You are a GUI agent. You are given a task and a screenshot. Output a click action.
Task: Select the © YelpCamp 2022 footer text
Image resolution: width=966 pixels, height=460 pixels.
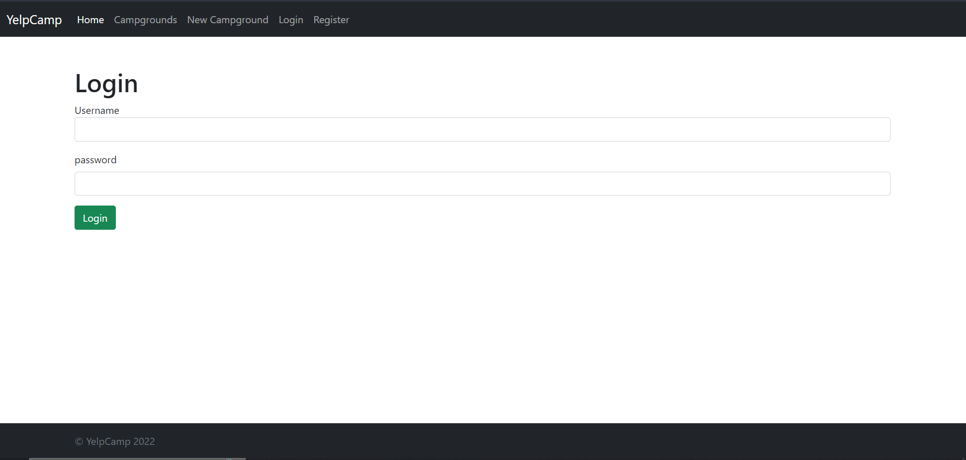point(115,441)
